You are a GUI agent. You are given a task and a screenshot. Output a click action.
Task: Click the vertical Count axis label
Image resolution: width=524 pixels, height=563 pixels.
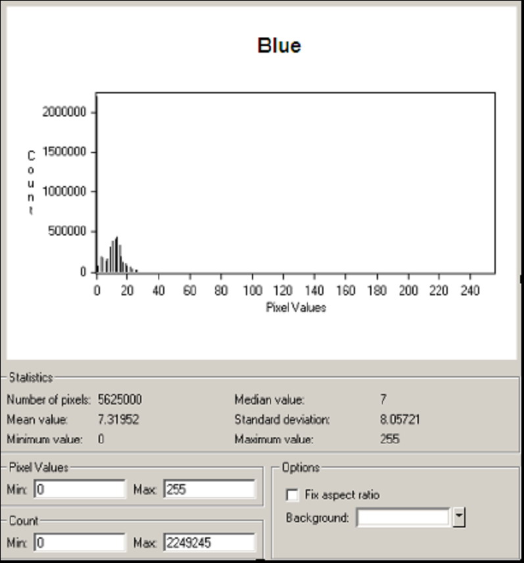[31, 183]
